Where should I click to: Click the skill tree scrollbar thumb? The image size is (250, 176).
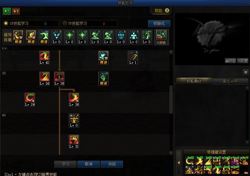171,99
